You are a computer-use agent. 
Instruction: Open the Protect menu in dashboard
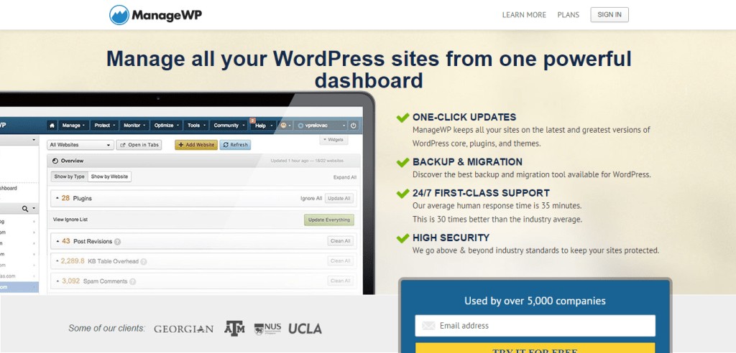pos(105,126)
